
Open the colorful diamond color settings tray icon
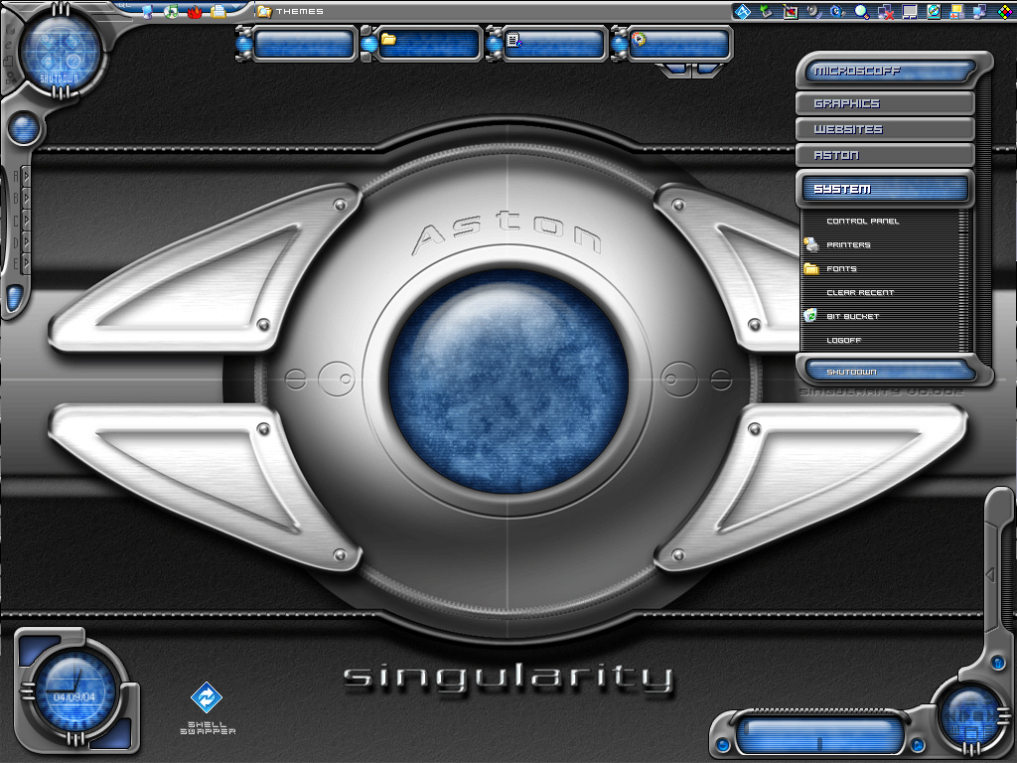pyautogui.click(x=1006, y=9)
